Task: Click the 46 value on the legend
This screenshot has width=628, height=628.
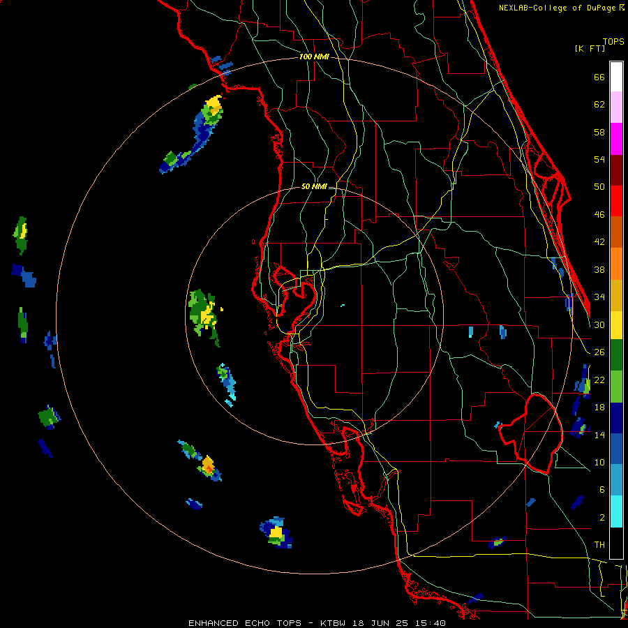Action: tap(599, 215)
